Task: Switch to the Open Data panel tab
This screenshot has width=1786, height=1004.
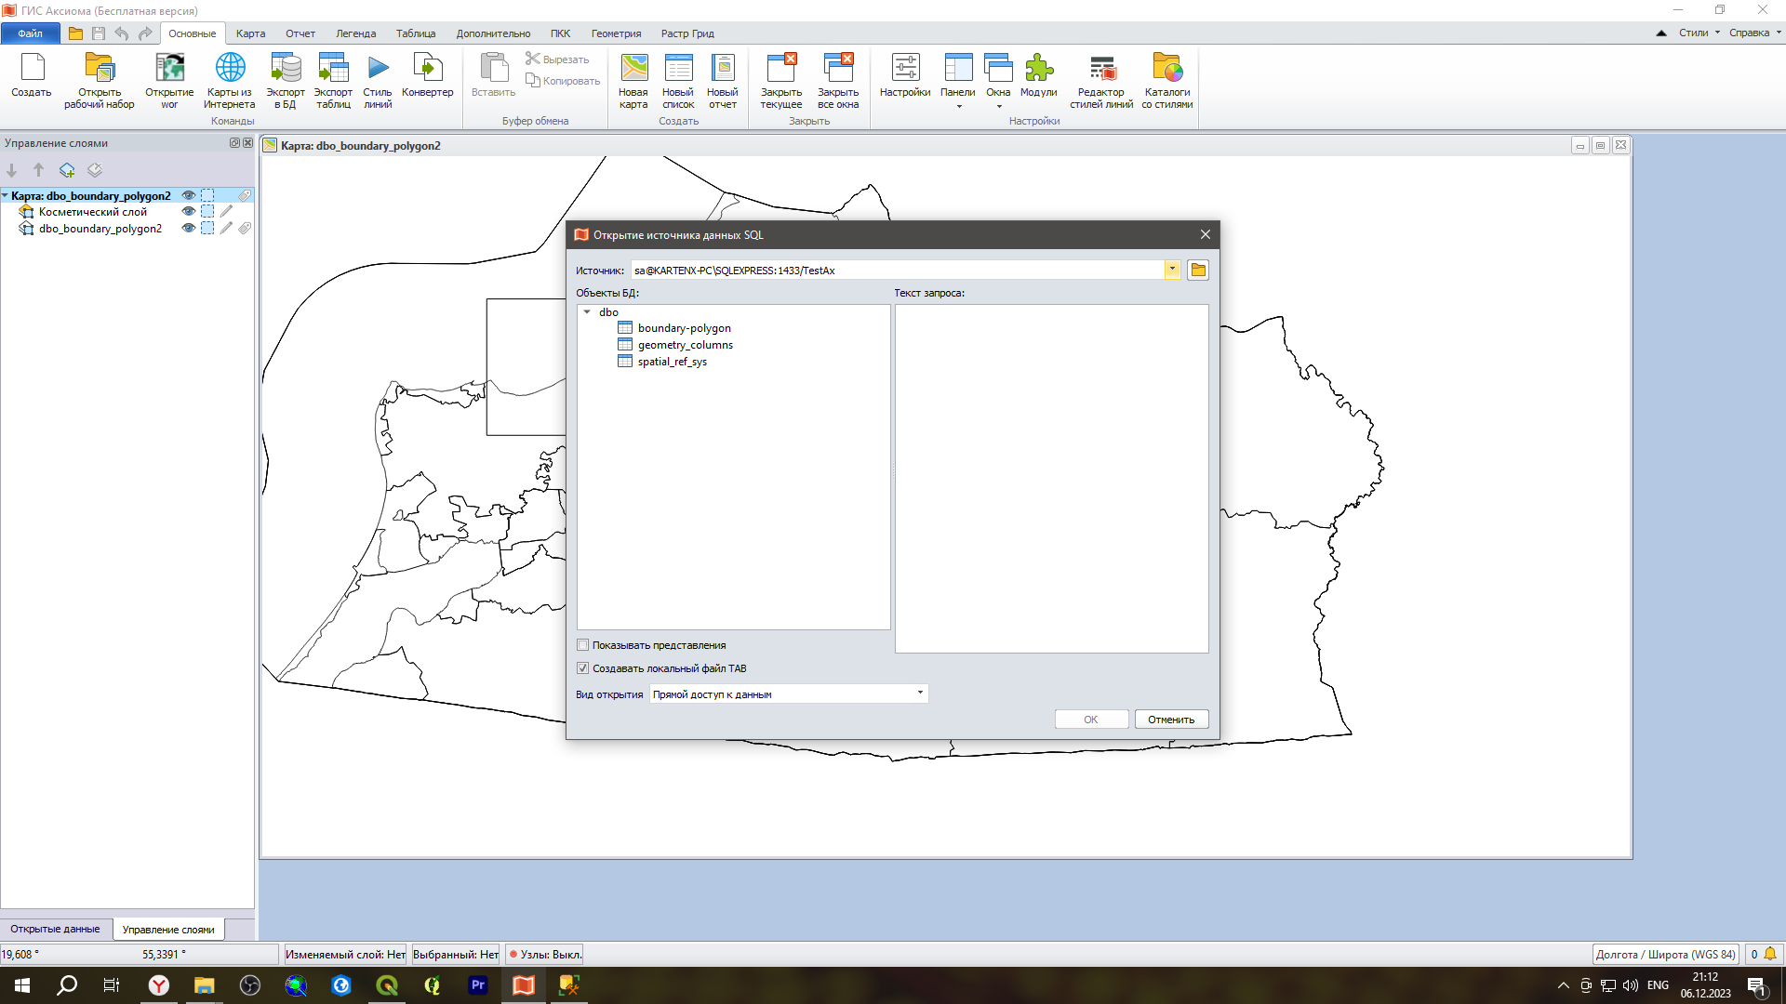Action: click(55, 929)
